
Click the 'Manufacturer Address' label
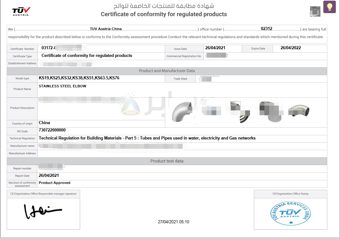(22, 153)
